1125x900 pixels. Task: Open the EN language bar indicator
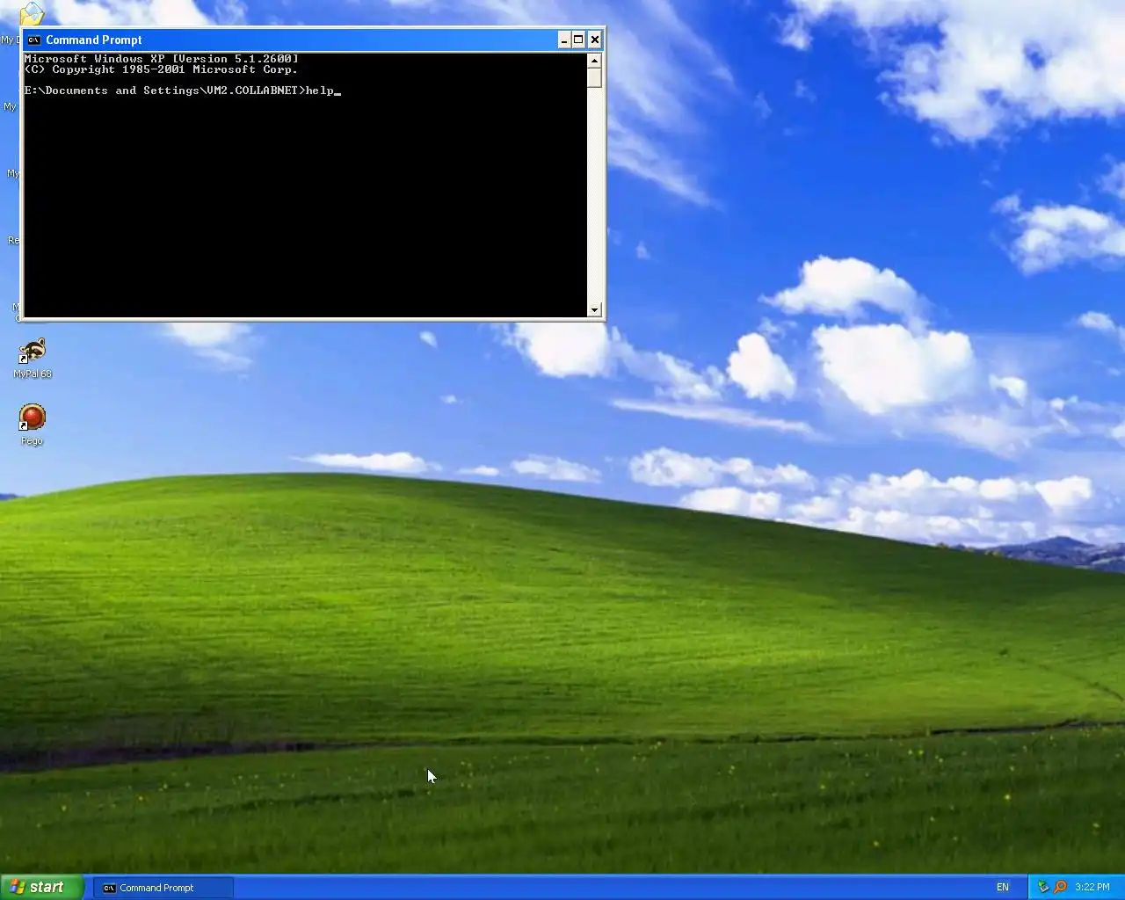[x=1003, y=888]
